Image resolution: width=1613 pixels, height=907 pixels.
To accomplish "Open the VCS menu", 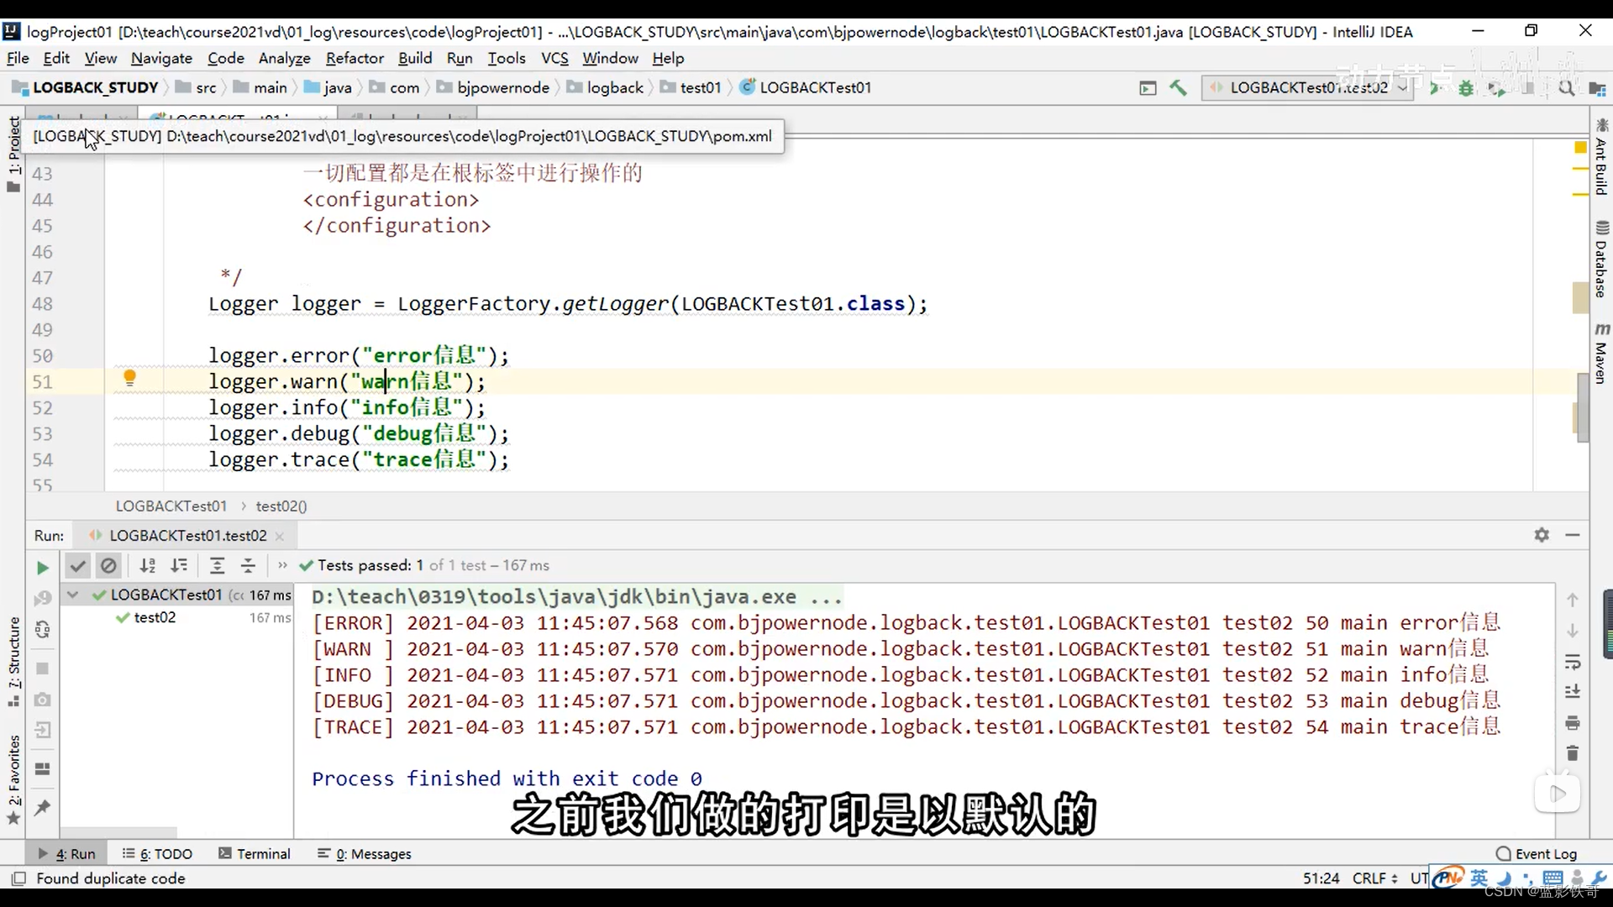I will tap(554, 58).
